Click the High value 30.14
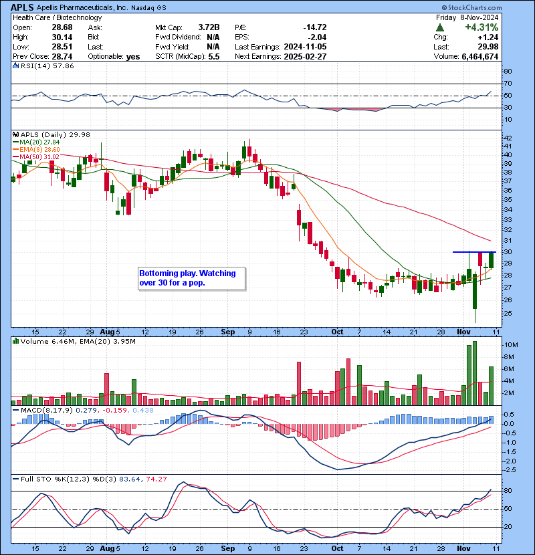This screenshot has width=535, height=555. click(x=62, y=37)
